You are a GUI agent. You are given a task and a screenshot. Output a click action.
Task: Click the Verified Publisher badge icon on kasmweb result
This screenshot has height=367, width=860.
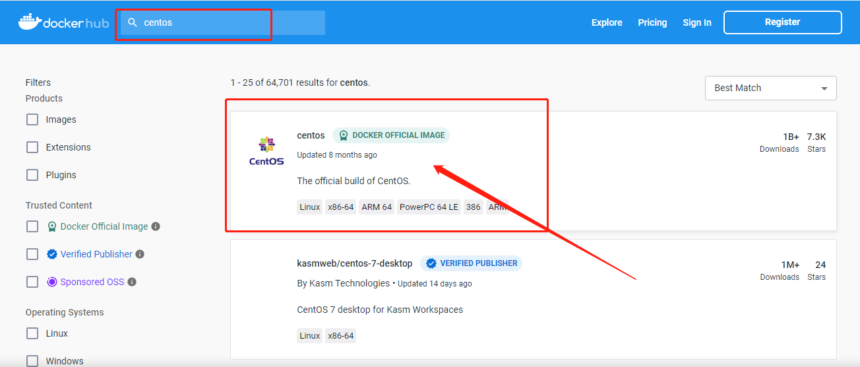click(x=431, y=263)
